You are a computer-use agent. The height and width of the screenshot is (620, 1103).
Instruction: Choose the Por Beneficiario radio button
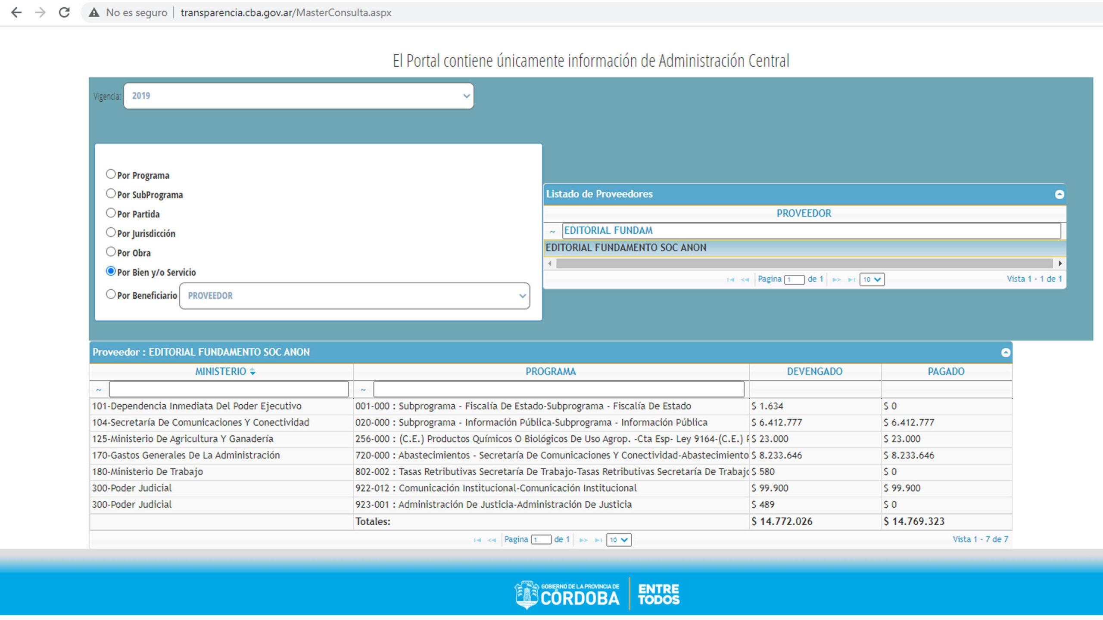point(111,294)
